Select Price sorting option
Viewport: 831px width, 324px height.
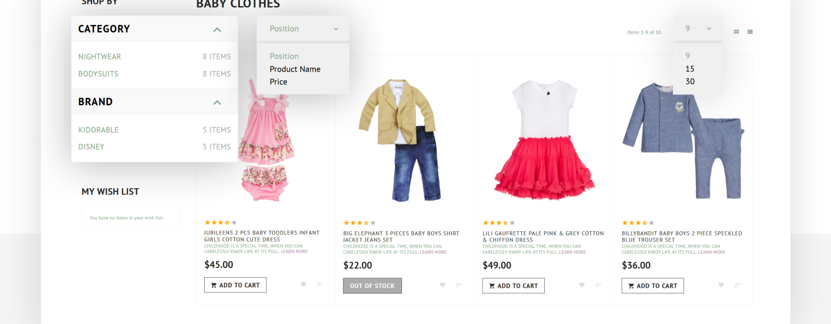click(278, 82)
